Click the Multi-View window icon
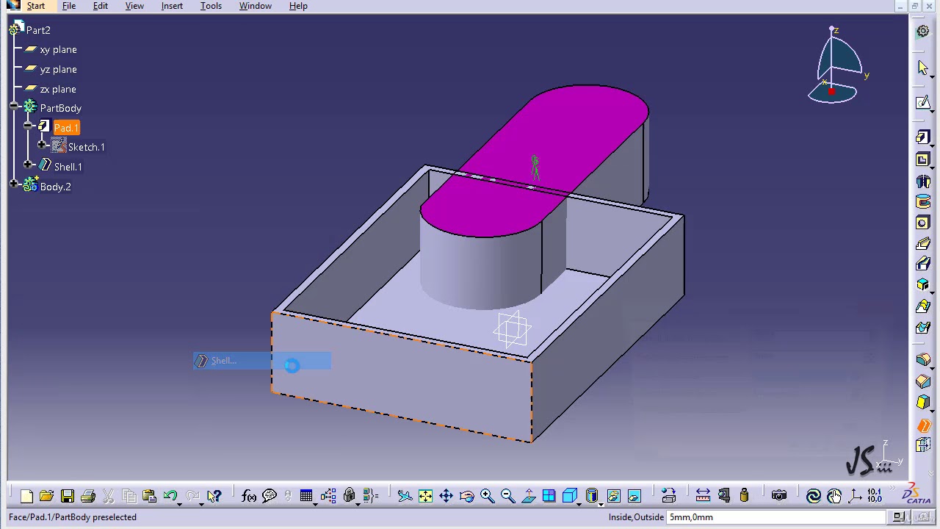Viewport: 940px width, 529px height. [549, 497]
